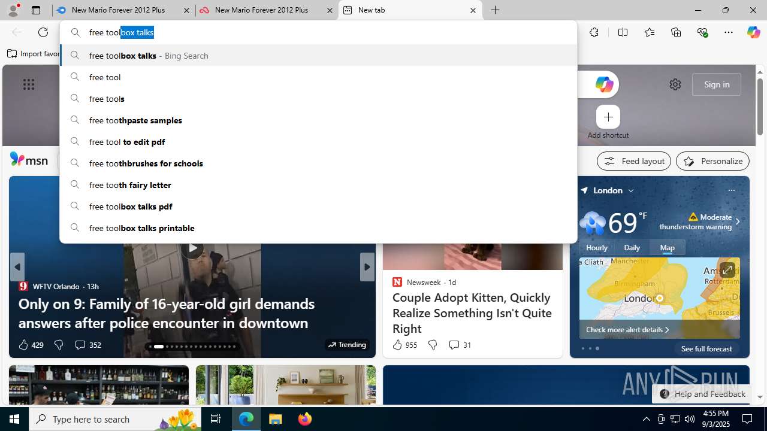Choose suggestion 'free toolbox talks - Bing Search'
Image resolution: width=767 pixels, height=431 pixels.
pos(318,56)
